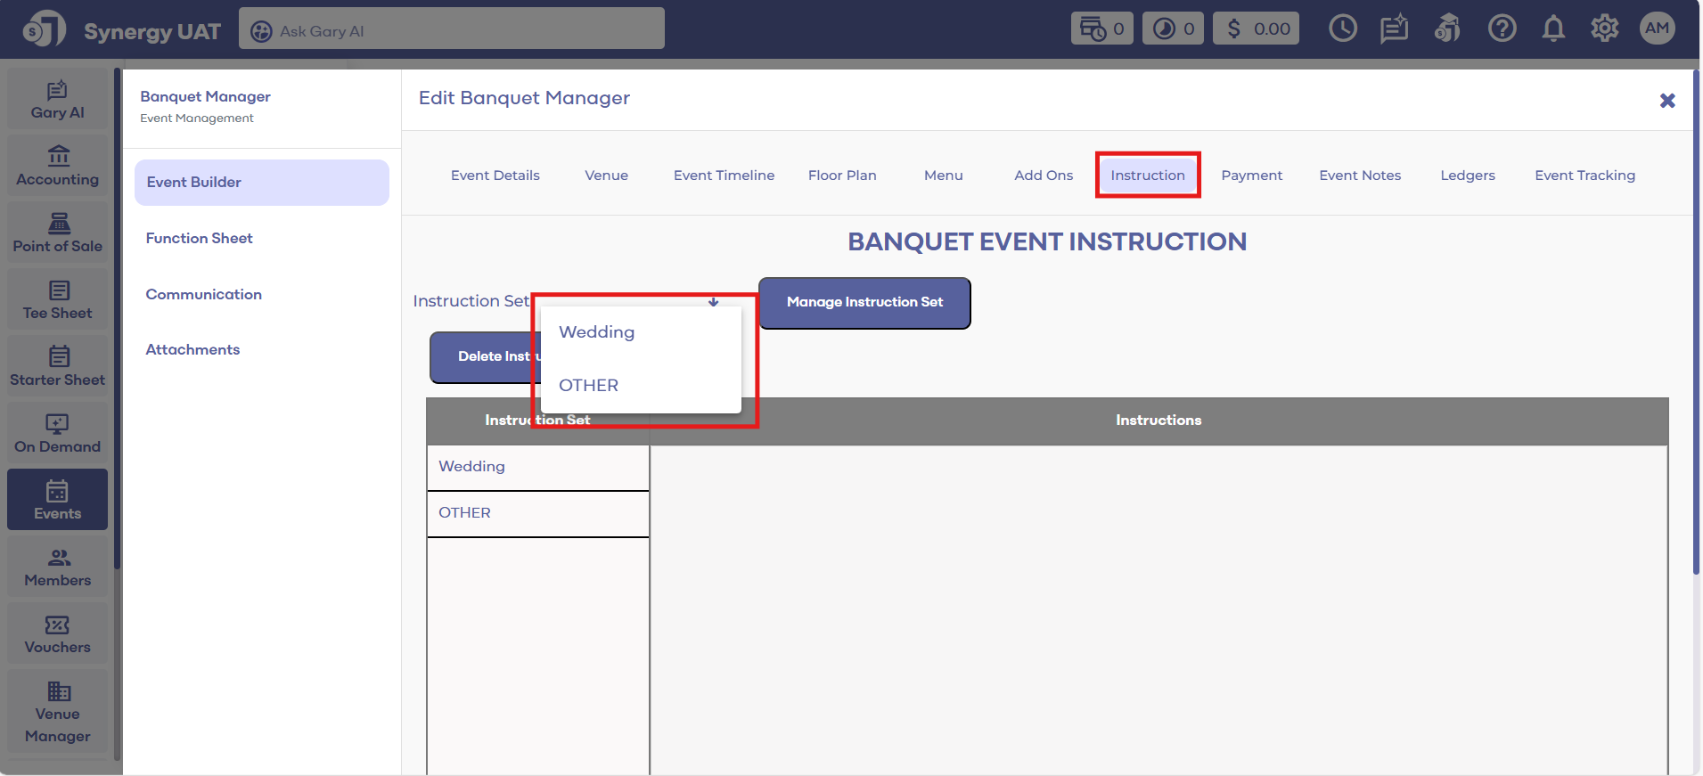The width and height of the screenshot is (1703, 776).
Task: Open Vouchers module in sidebar
Action: point(58,634)
